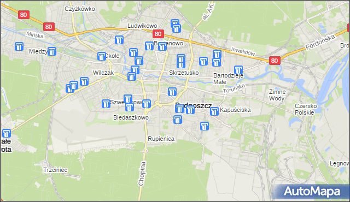Click the southernmost ATM marker, below Kapuściska
Image resolution: width=350 pixels, height=202 pixels.
[x=205, y=126]
